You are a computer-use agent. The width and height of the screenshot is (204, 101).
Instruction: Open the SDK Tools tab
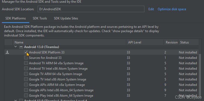(x=40, y=18)
